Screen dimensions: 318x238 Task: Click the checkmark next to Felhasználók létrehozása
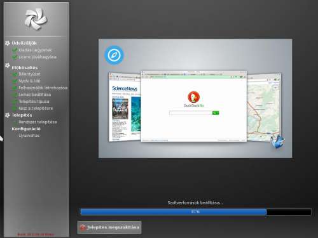pyautogui.click(x=15, y=88)
